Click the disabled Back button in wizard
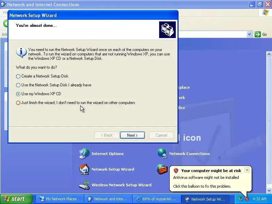Image resolution: width=272 pixels, height=204 pixels. [x=107, y=135]
